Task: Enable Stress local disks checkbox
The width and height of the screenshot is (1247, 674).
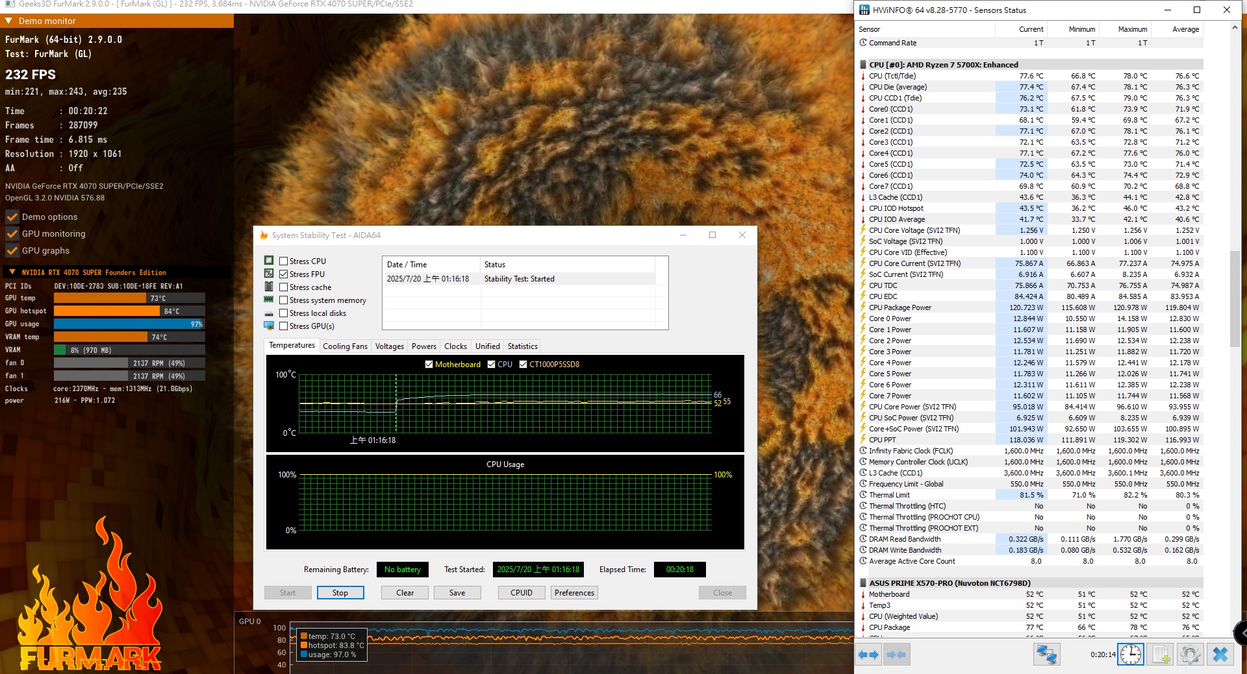Action: [x=283, y=313]
